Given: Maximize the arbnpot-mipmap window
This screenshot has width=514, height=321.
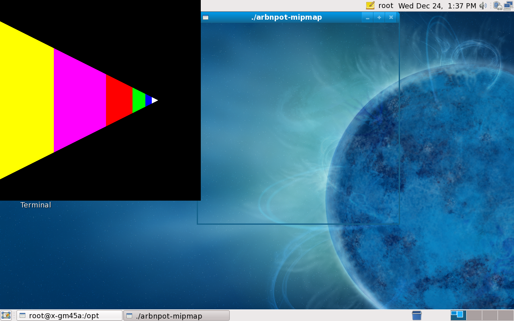Looking at the screenshot, I should [379, 17].
